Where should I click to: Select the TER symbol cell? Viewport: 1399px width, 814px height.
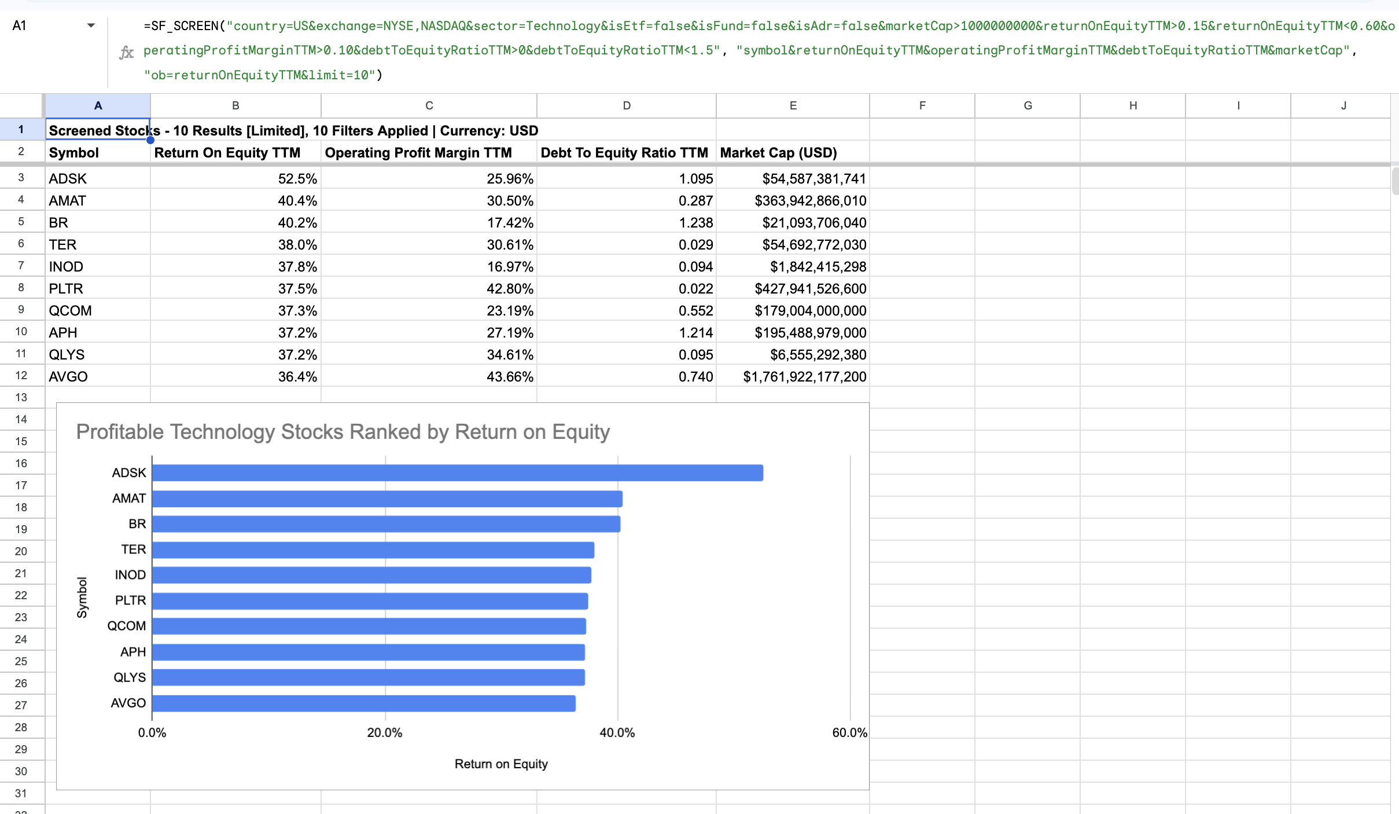pos(98,244)
